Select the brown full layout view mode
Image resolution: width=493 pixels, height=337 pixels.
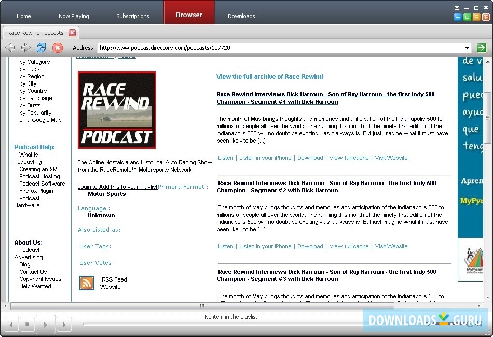click(486, 17)
